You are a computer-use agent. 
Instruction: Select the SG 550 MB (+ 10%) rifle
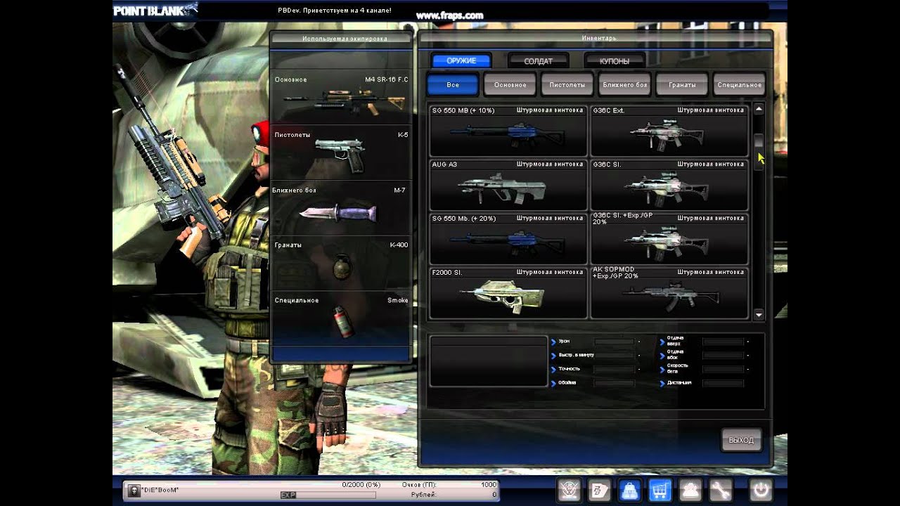[x=508, y=131]
